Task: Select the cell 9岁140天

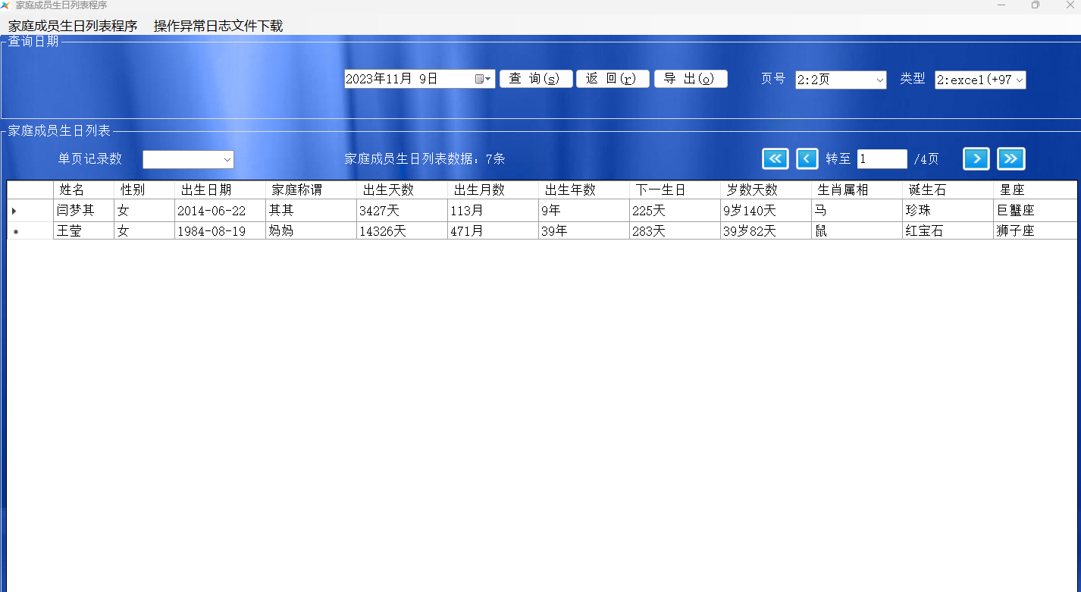Action: [766, 211]
